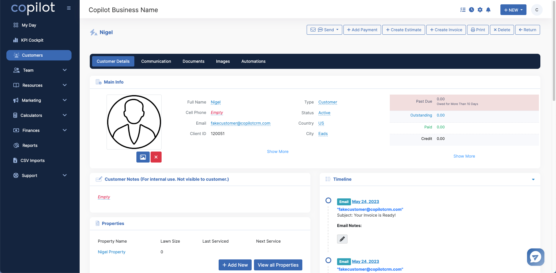The width and height of the screenshot is (556, 273).
Task: Edit the empty Customer Notes field
Action: pos(104,197)
